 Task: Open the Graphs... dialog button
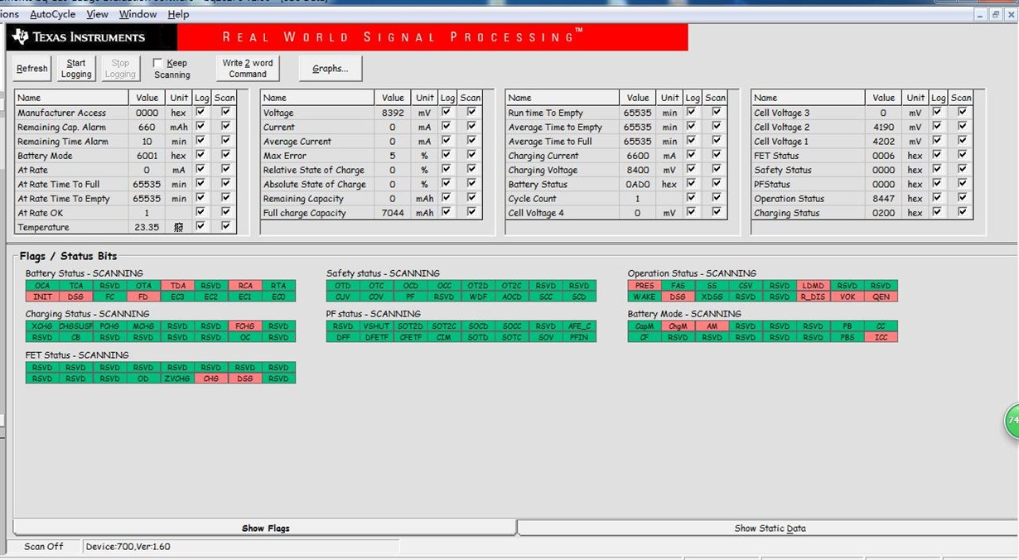331,69
